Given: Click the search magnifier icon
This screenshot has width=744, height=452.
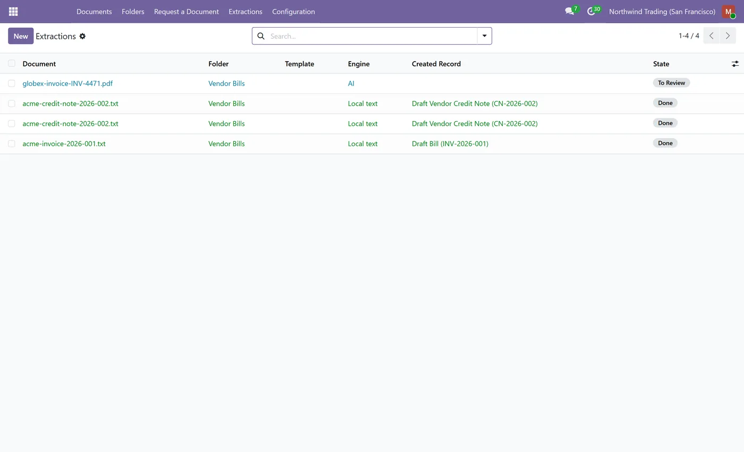Looking at the screenshot, I should click(261, 36).
